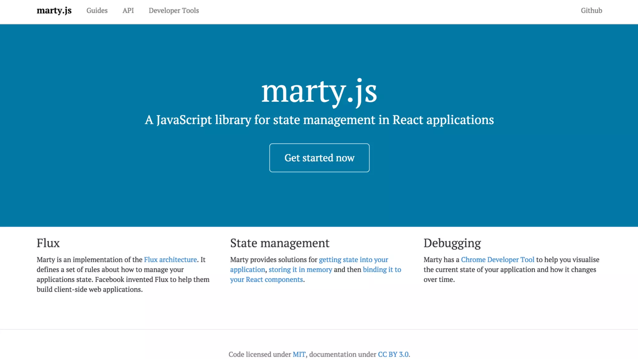The height and width of the screenshot is (359, 638).
Task: Follow the Chrome Developer Tool link
Action: click(x=497, y=260)
